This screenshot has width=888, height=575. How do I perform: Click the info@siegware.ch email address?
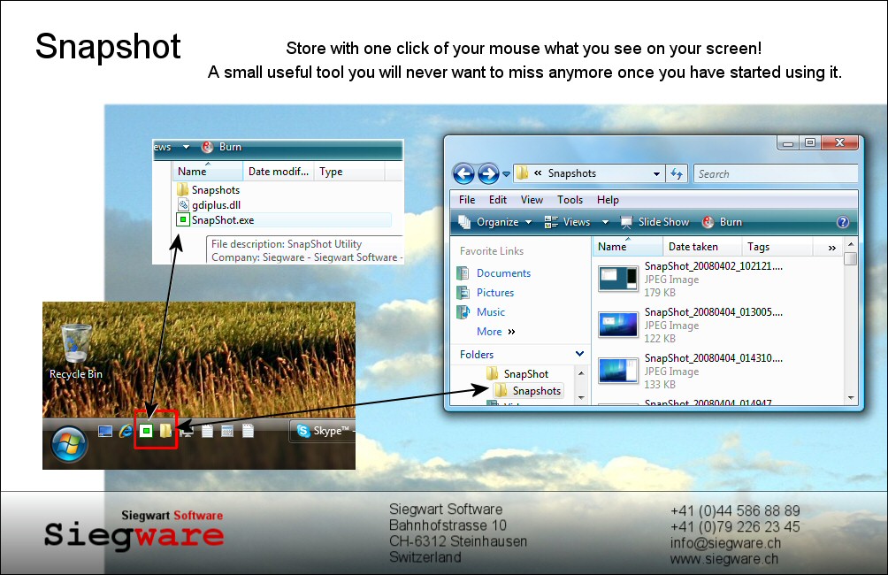tap(725, 542)
